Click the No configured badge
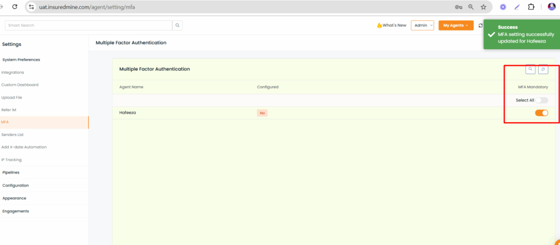This screenshot has width=560, height=245. pyautogui.click(x=262, y=113)
